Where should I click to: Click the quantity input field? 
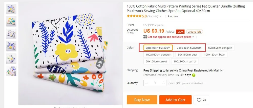point(155,83)
